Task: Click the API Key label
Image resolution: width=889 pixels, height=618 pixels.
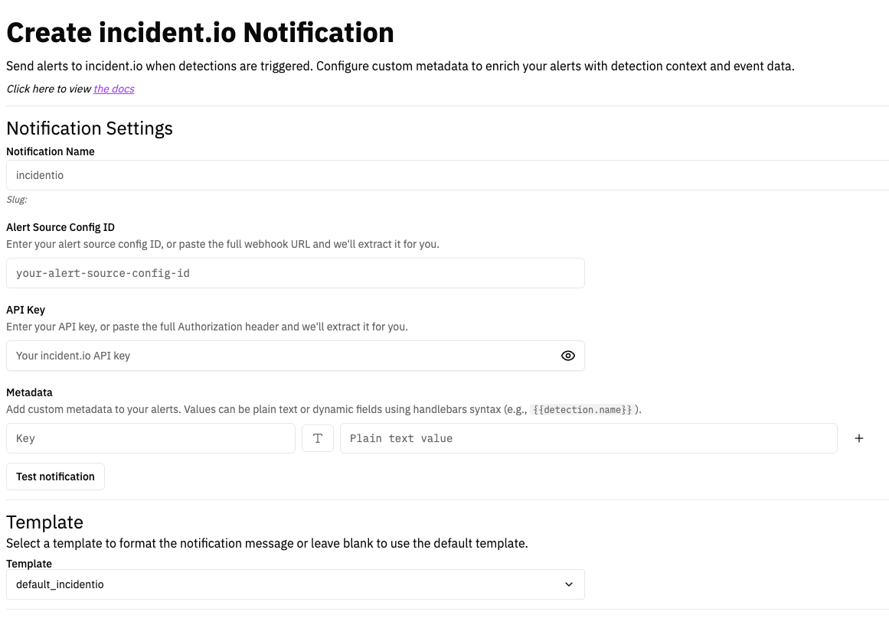Action: 24,309
